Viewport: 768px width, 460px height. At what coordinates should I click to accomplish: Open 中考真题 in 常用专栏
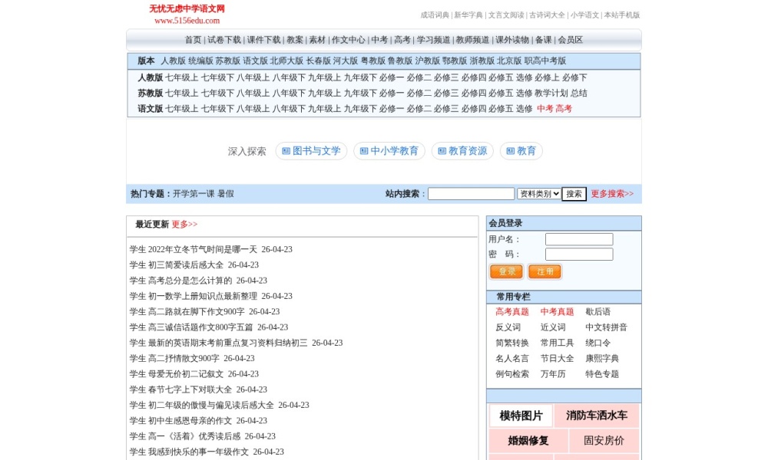[x=557, y=312]
